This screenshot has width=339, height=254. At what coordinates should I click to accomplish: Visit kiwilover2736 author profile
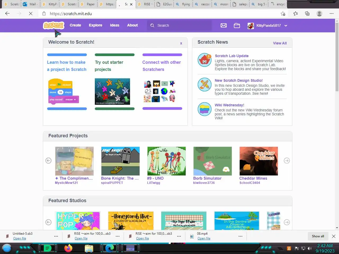(x=204, y=183)
